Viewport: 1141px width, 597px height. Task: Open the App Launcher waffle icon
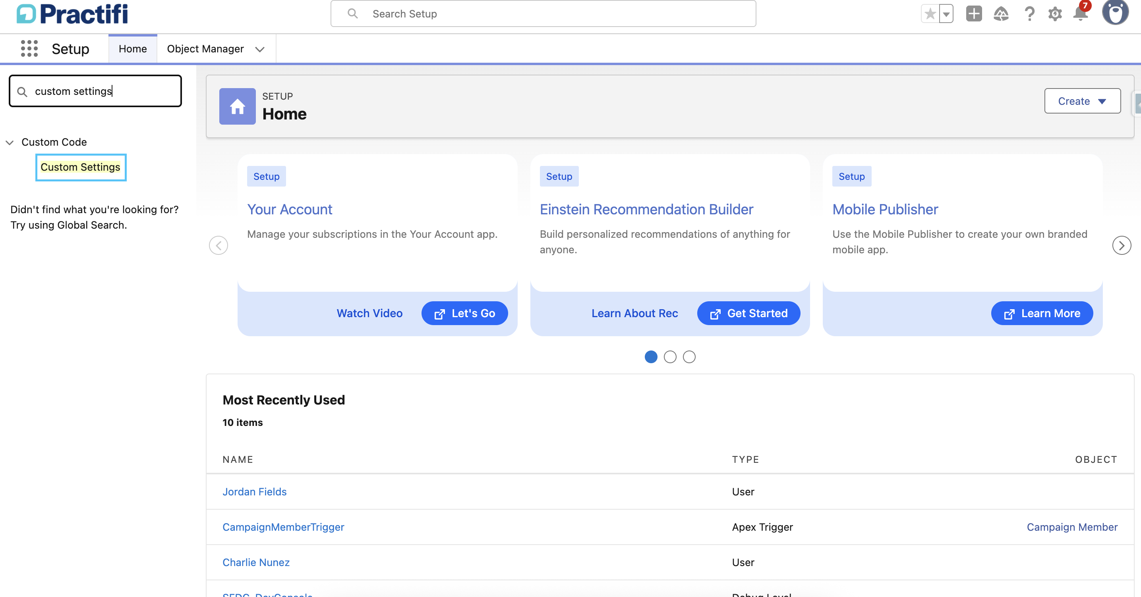[x=28, y=49]
